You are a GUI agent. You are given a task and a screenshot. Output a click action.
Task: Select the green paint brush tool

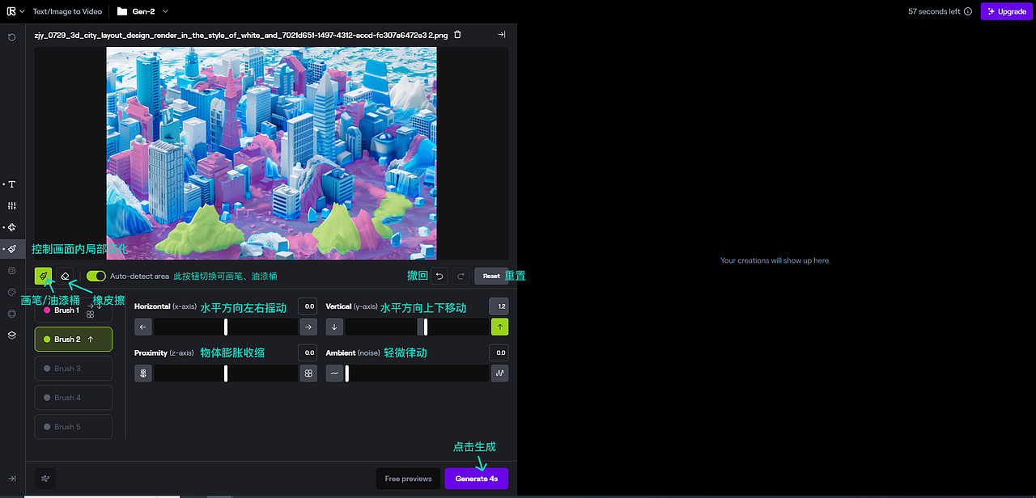click(44, 276)
